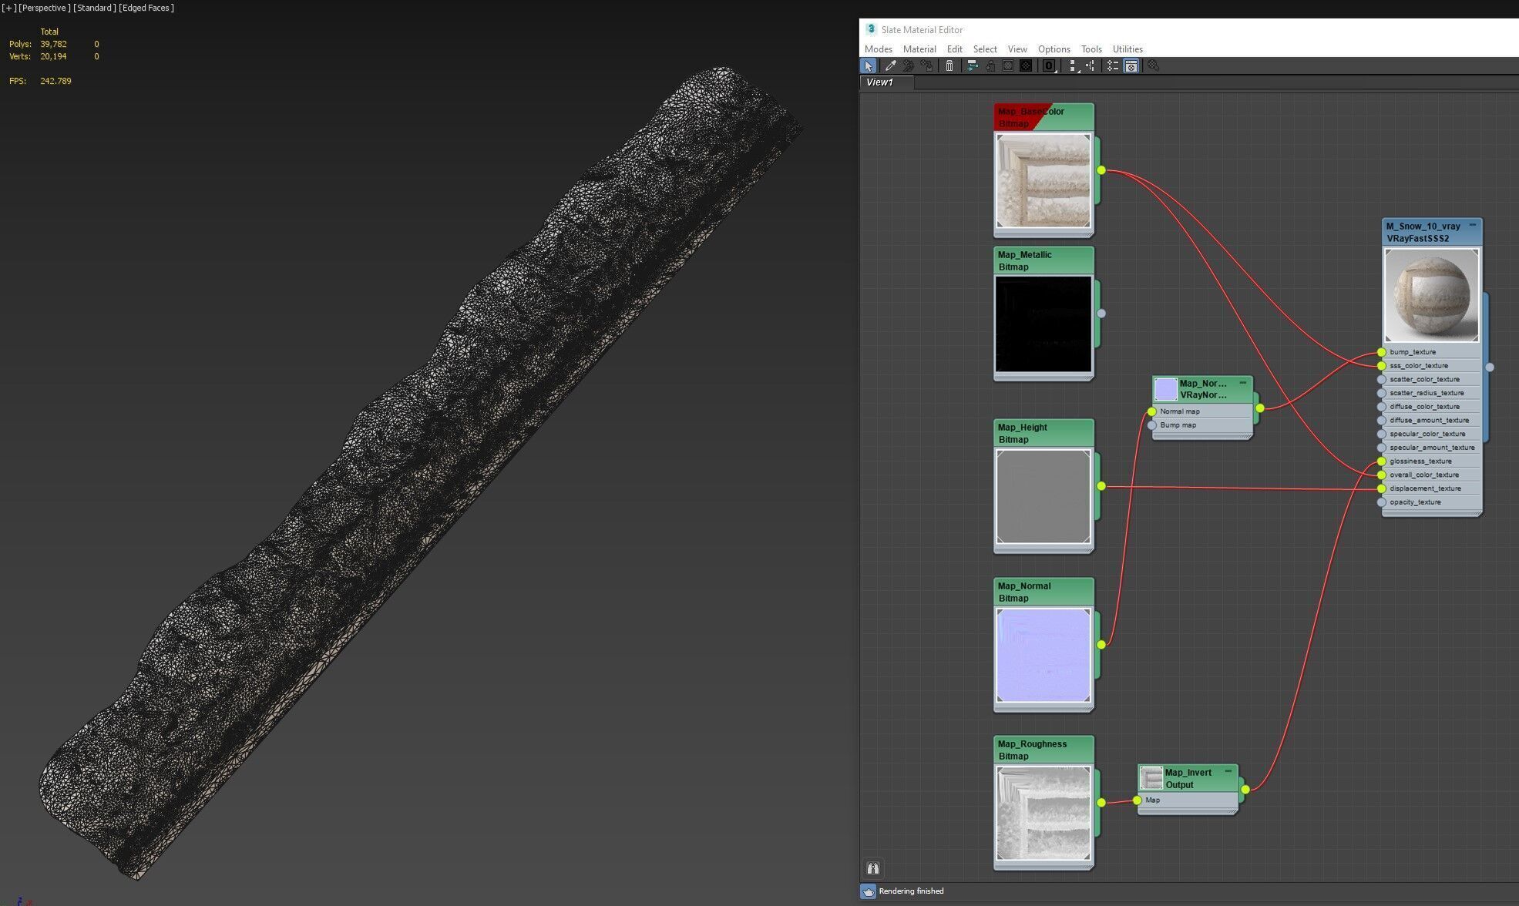Click the opacity_texture input socket
1519x906 pixels.
pos(1381,502)
